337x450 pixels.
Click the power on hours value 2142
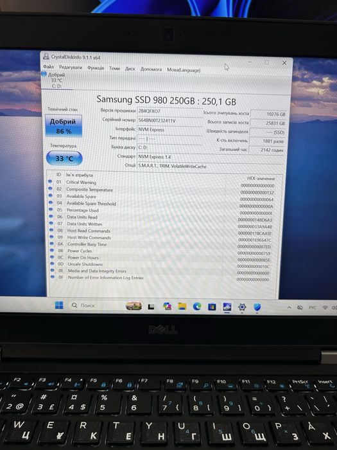coord(266,150)
